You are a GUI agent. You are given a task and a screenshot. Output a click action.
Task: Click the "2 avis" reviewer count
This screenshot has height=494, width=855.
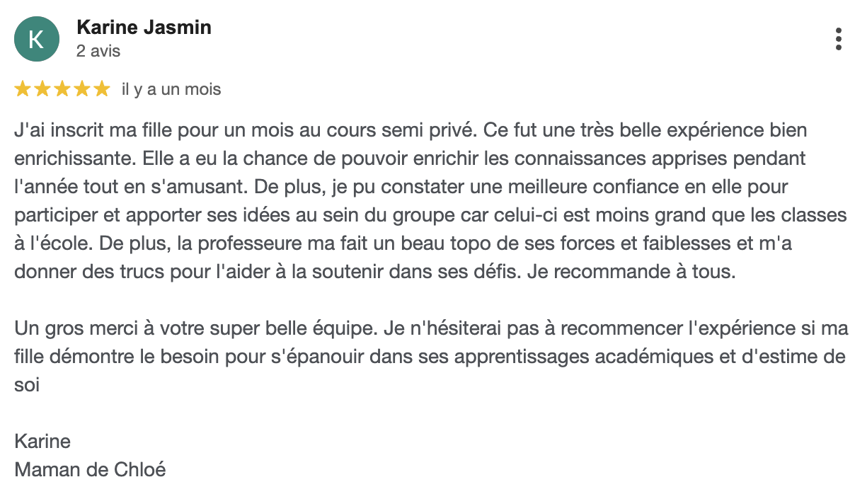[98, 51]
